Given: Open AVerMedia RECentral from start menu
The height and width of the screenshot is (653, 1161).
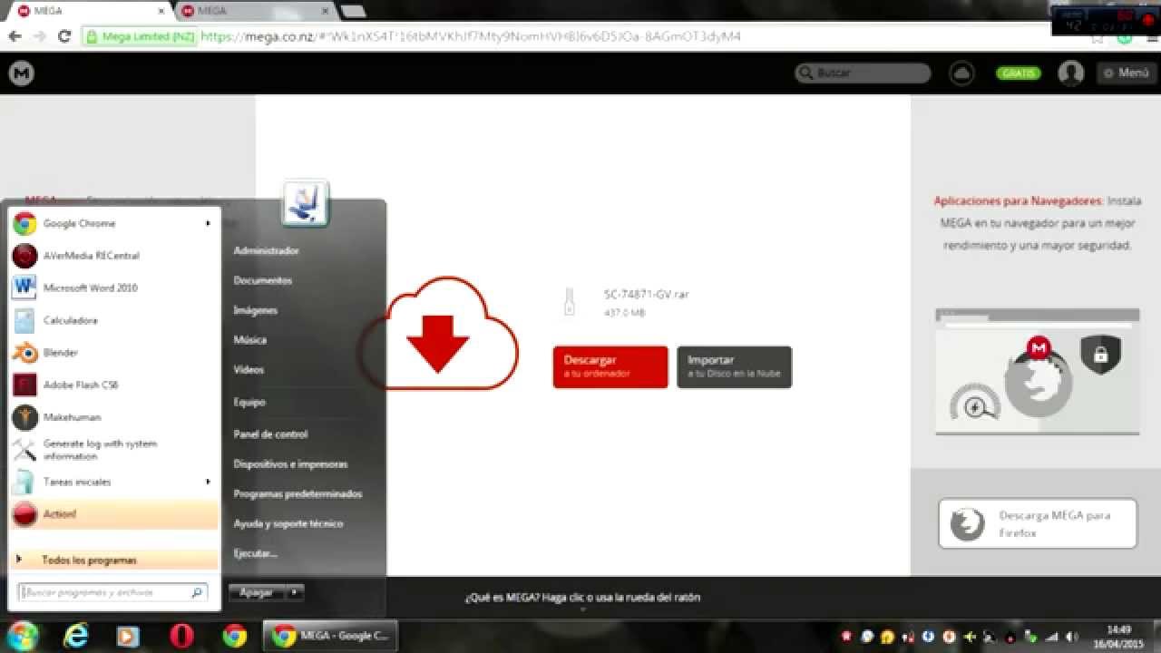Looking at the screenshot, I should tap(112, 256).
